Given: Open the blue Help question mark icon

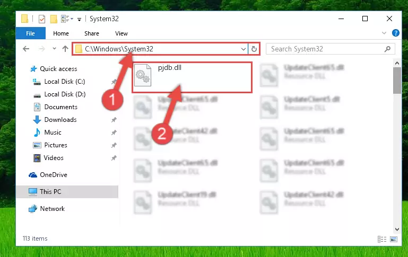Looking at the screenshot, I should click(395, 33).
